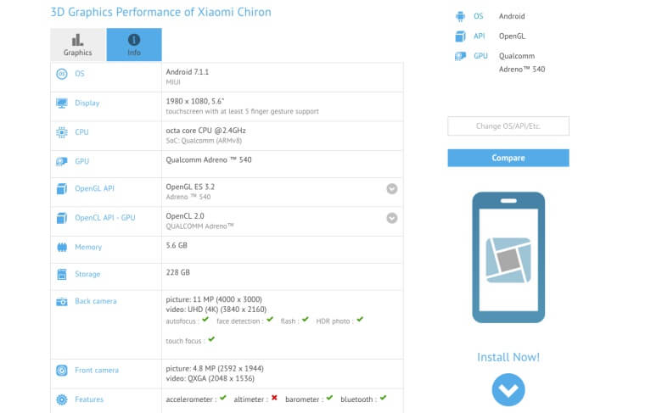Click the Compare button
This screenshot has width=662, height=413.
[x=508, y=158]
